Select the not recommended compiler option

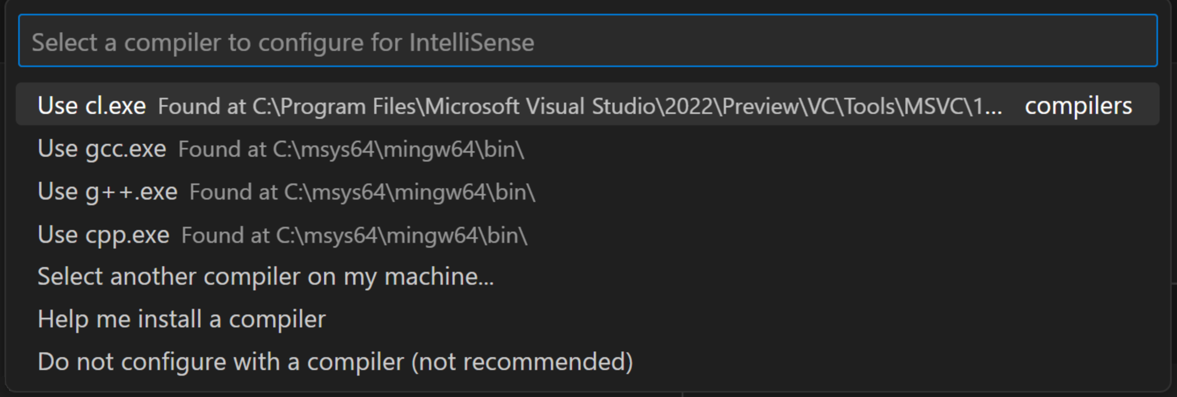[x=335, y=361]
